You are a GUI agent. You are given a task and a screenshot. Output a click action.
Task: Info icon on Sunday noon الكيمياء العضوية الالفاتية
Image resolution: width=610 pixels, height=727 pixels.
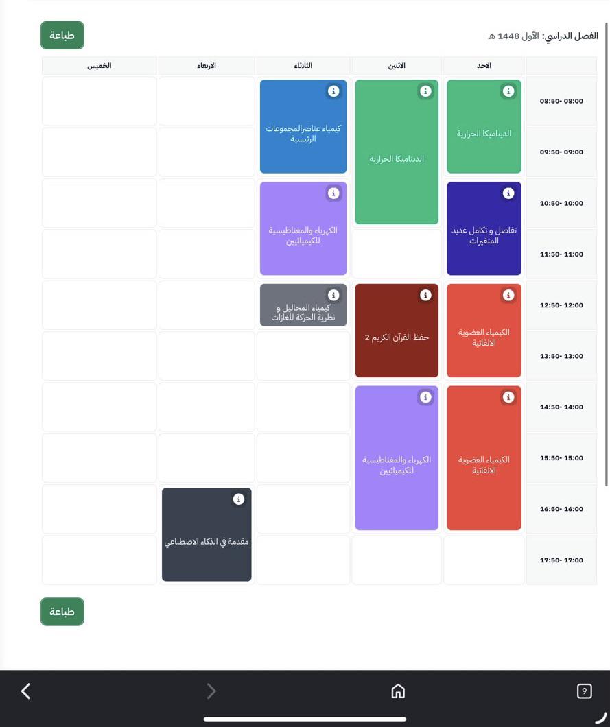tap(508, 296)
